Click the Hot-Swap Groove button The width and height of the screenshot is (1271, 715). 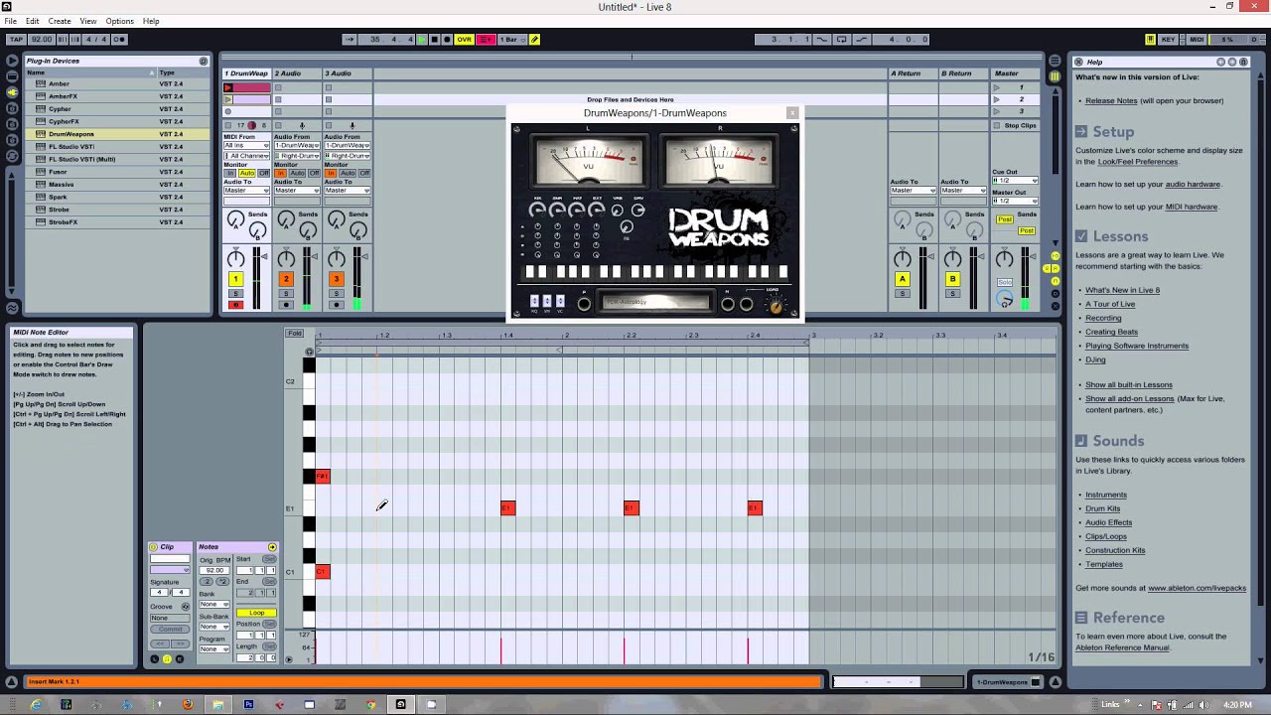tap(185, 606)
